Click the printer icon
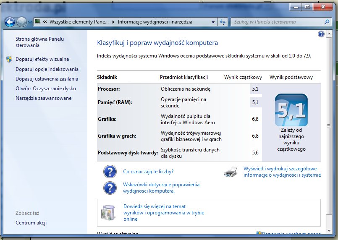The height and width of the screenshot is (240, 338). [231, 172]
